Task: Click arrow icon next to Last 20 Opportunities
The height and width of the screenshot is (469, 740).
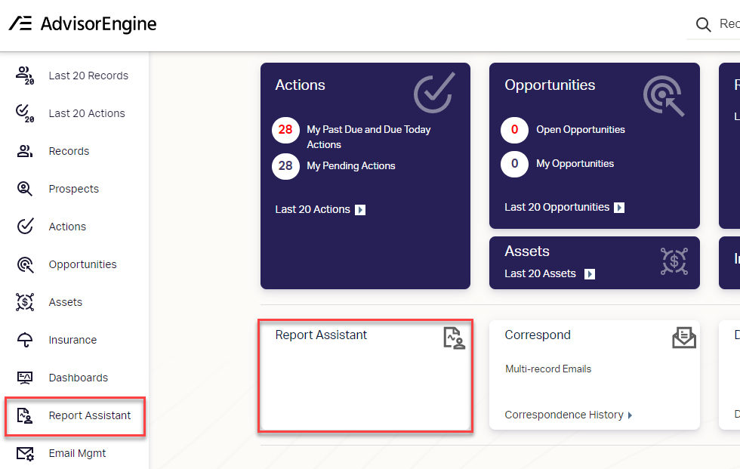Action: click(619, 208)
